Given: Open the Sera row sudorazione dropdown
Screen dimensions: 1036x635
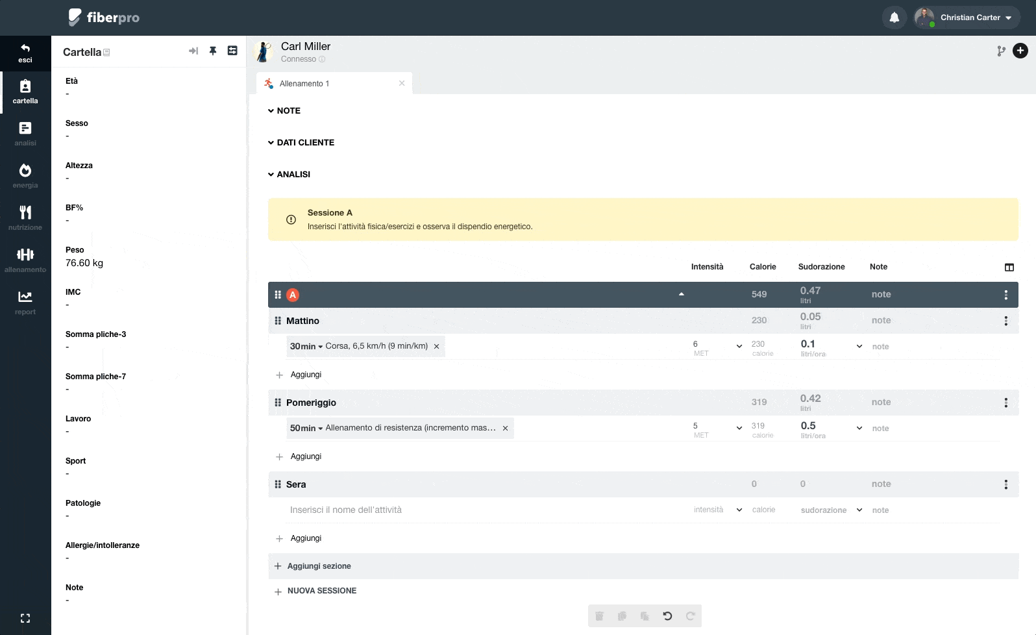Looking at the screenshot, I should [859, 510].
